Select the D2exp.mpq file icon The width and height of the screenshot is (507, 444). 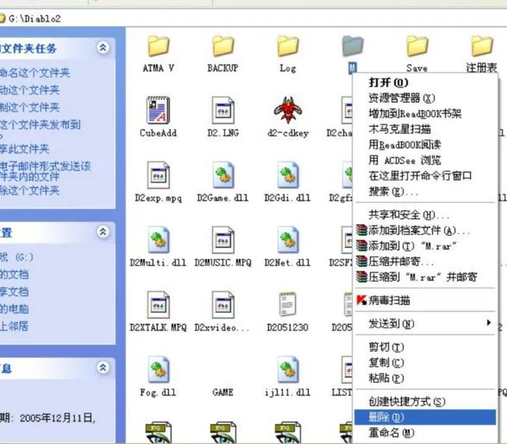pyautogui.click(x=158, y=175)
